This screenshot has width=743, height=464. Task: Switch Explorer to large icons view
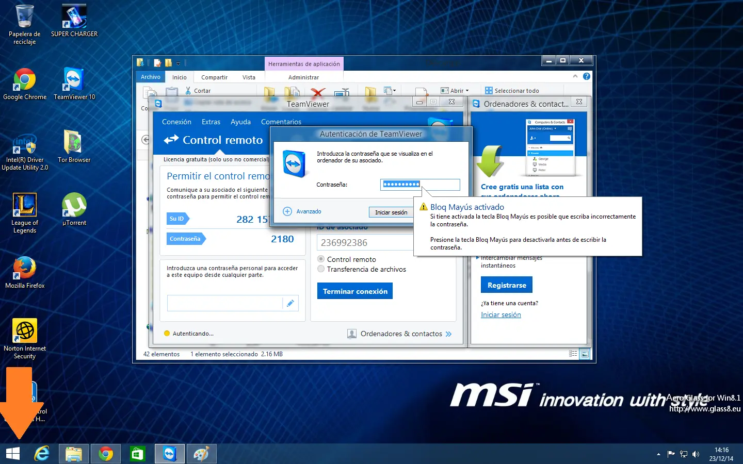point(585,354)
